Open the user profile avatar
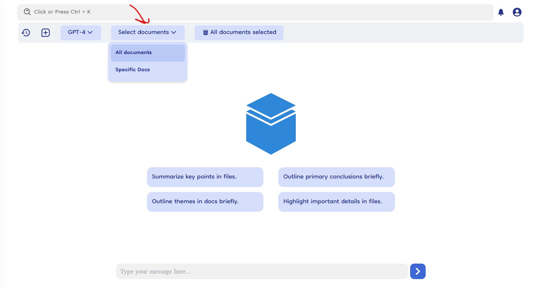Image resolution: width=543 pixels, height=288 pixels. pyautogui.click(x=517, y=12)
